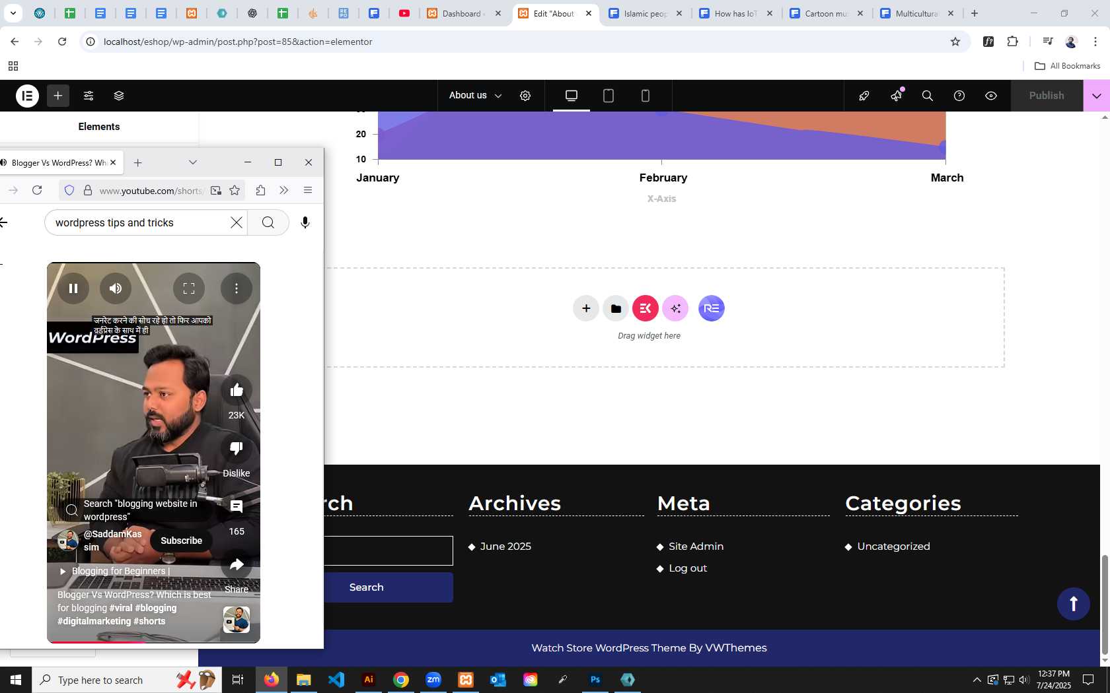Dislike the YouTube short video
Image resolution: width=1110 pixels, height=693 pixels.
[x=237, y=449]
